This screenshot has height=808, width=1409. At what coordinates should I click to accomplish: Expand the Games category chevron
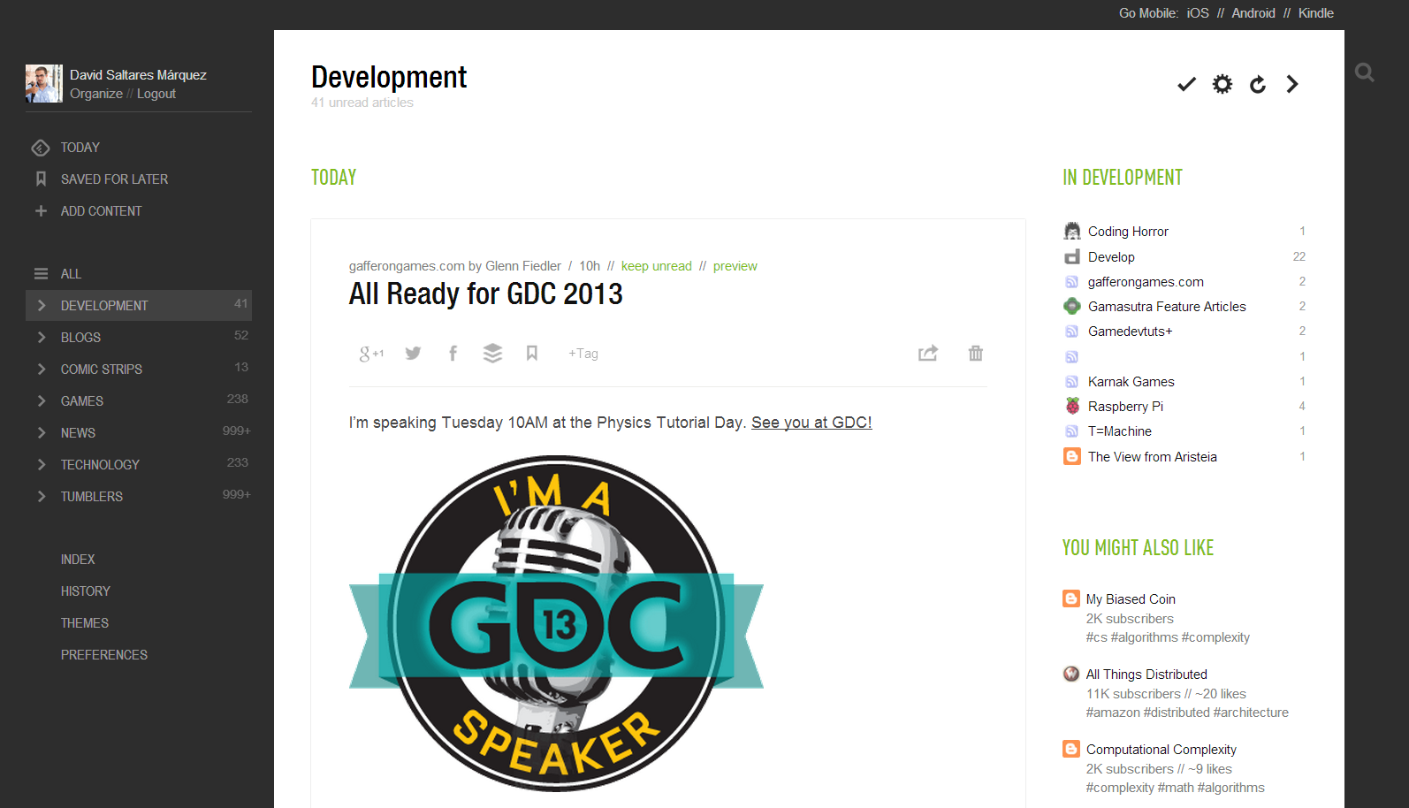pyautogui.click(x=42, y=401)
